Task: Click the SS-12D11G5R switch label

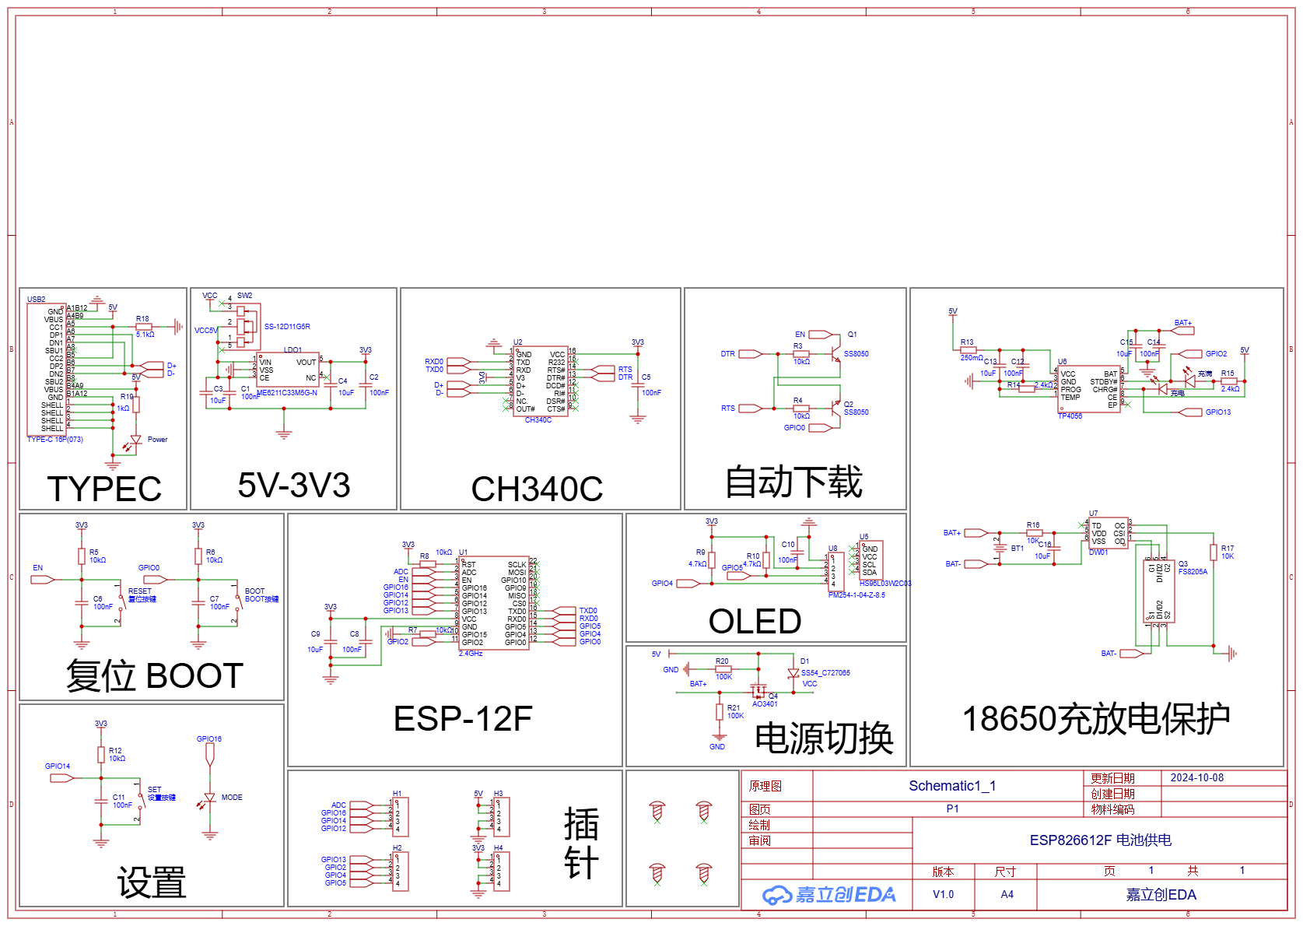Action: (287, 327)
